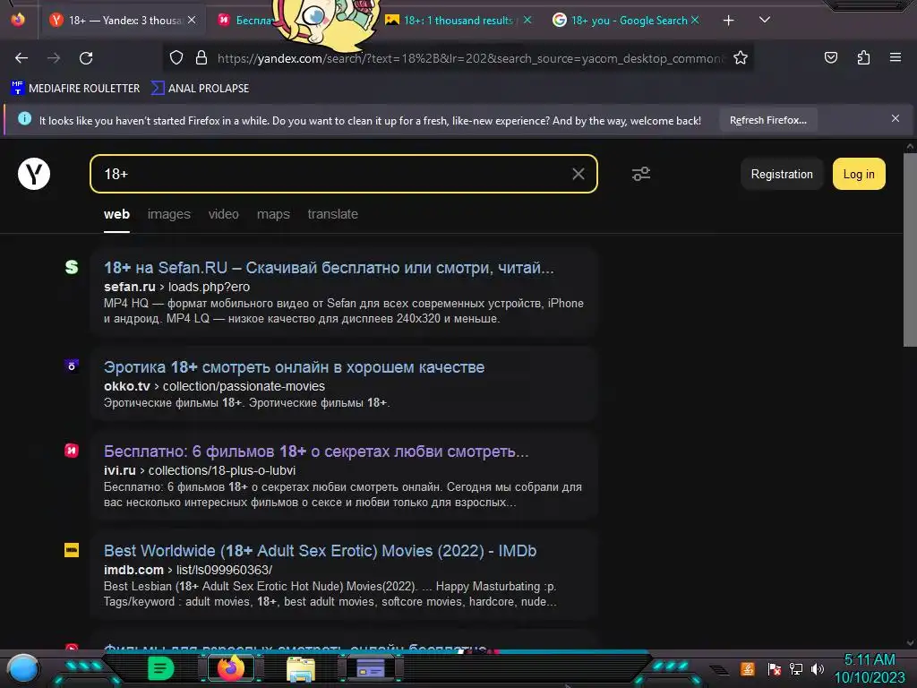The width and height of the screenshot is (917, 688).
Task: Click the page vertical scrollbar thumb
Action: point(910,250)
